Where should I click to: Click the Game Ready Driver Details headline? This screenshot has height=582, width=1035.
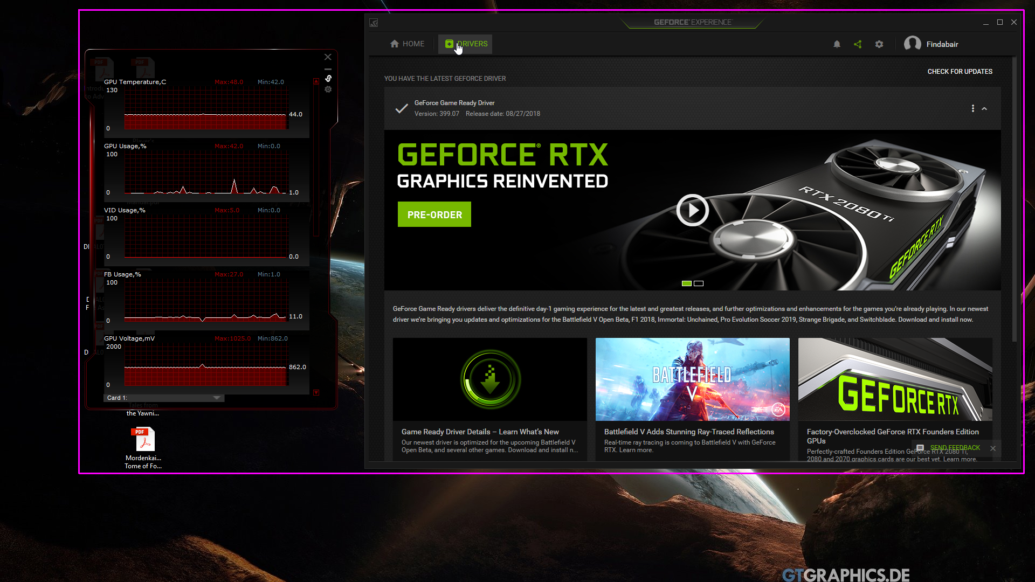click(x=480, y=432)
